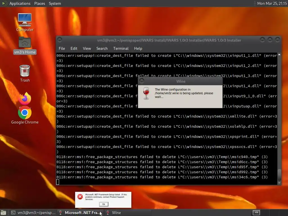
Task: Click the terminal scrollbar down arrow
Action: pyautogui.click(x=279, y=183)
